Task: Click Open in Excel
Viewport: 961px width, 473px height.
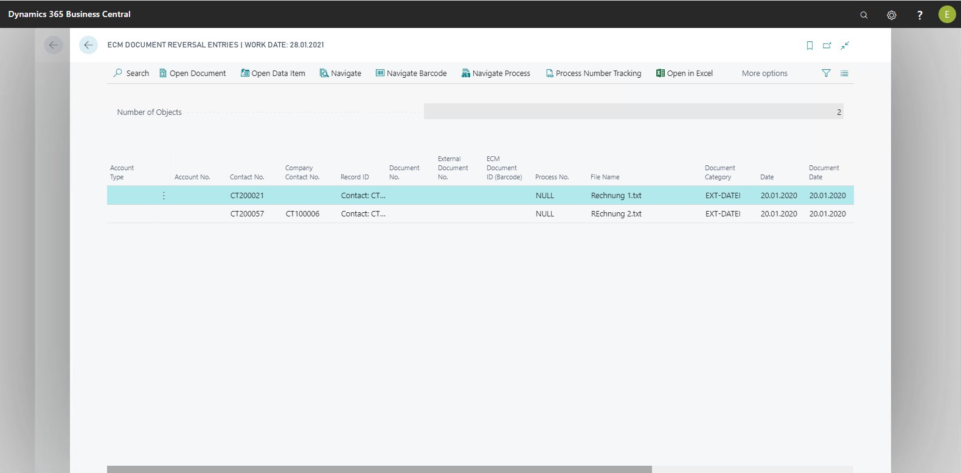Action: pyautogui.click(x=684, y=73)
